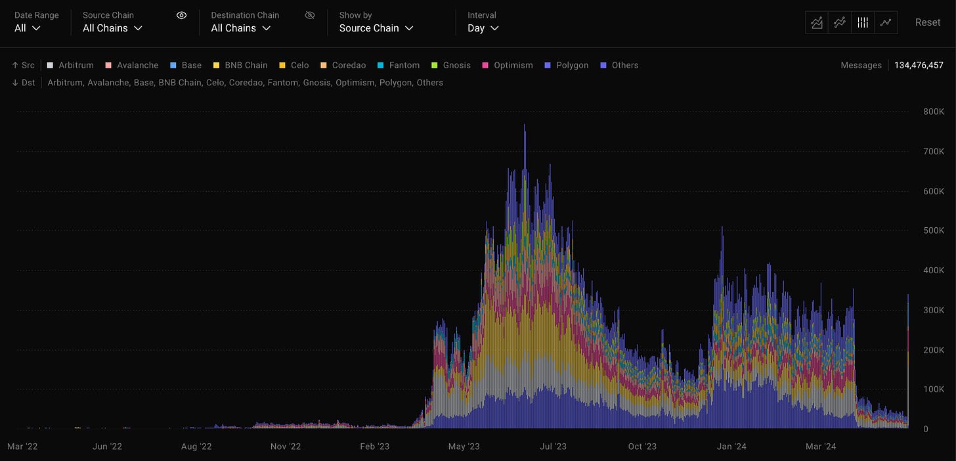Click the Dst down-arrow sort icon
Viewport: 956px width, 461px height.
point(15,83)
